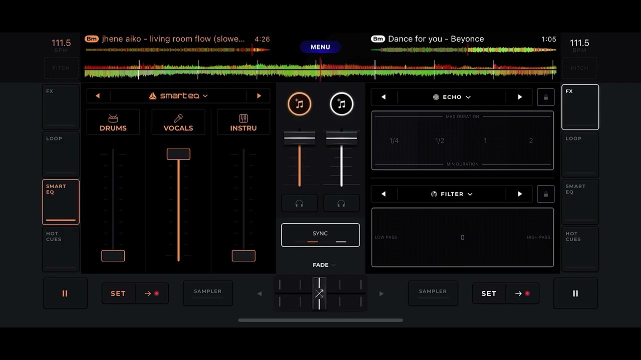Select the Drums stem icon
Viewport: 641px width, 360px height.
(x=113, y=122)
